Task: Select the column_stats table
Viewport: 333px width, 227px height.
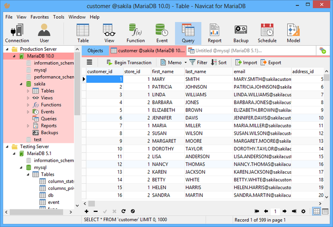Action: 61,181
